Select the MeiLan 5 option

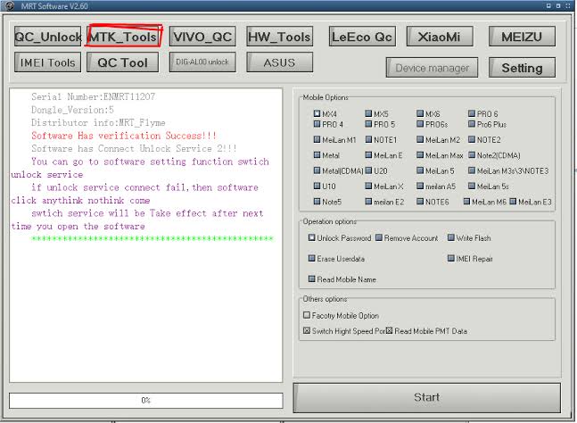point(420,170)
